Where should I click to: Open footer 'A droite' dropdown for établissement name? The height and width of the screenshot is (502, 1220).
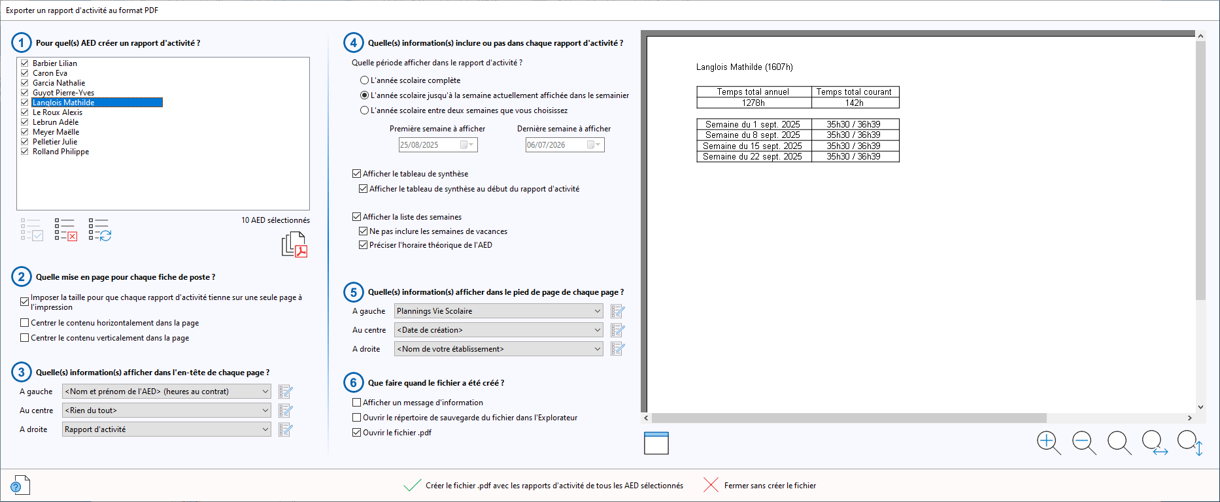498,349
